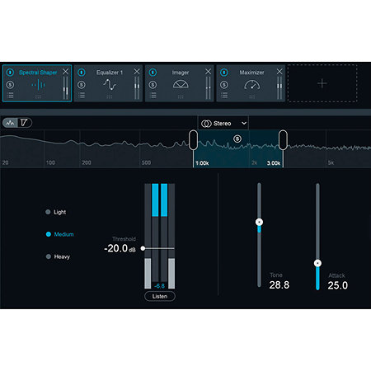
Task: Solo the Equalizer 1 module
Action: coord(82,85)
